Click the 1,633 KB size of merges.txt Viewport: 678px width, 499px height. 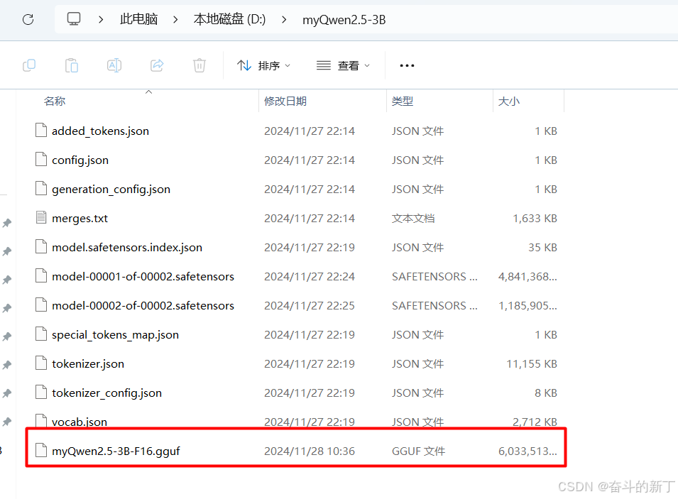535,219
